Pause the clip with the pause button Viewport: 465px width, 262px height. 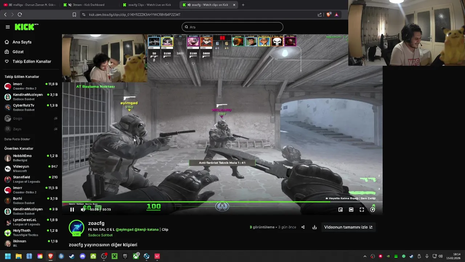[72, 210]
